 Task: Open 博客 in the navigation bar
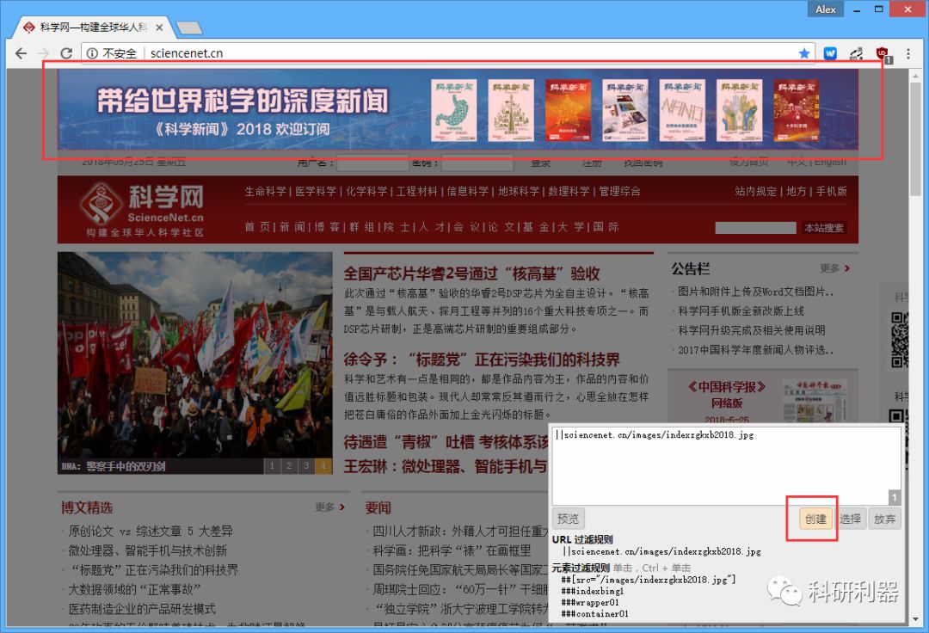[327, 227]
